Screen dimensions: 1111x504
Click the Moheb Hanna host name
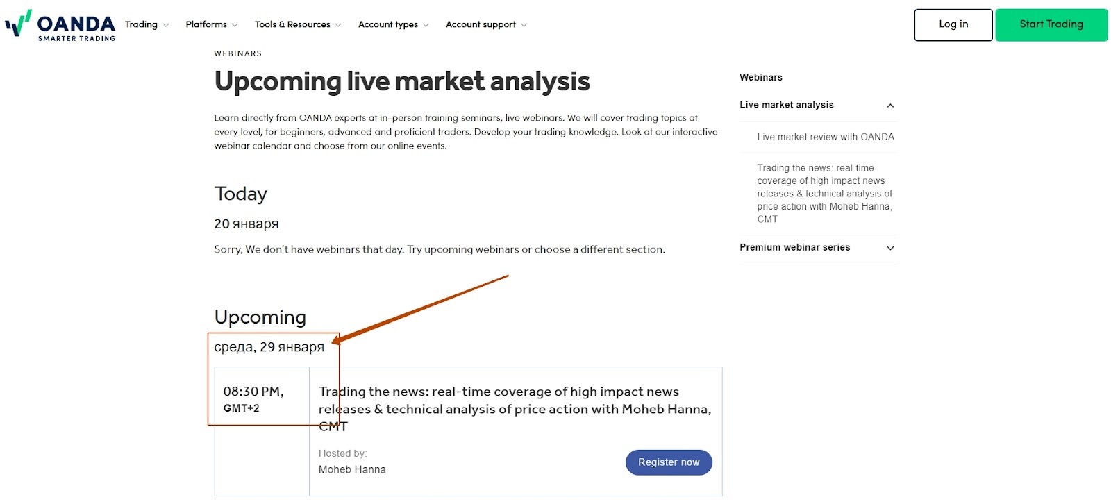(352, 470)
